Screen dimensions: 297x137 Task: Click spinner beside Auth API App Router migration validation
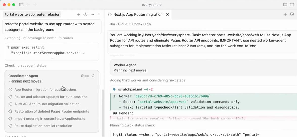(x=10, y=104)
